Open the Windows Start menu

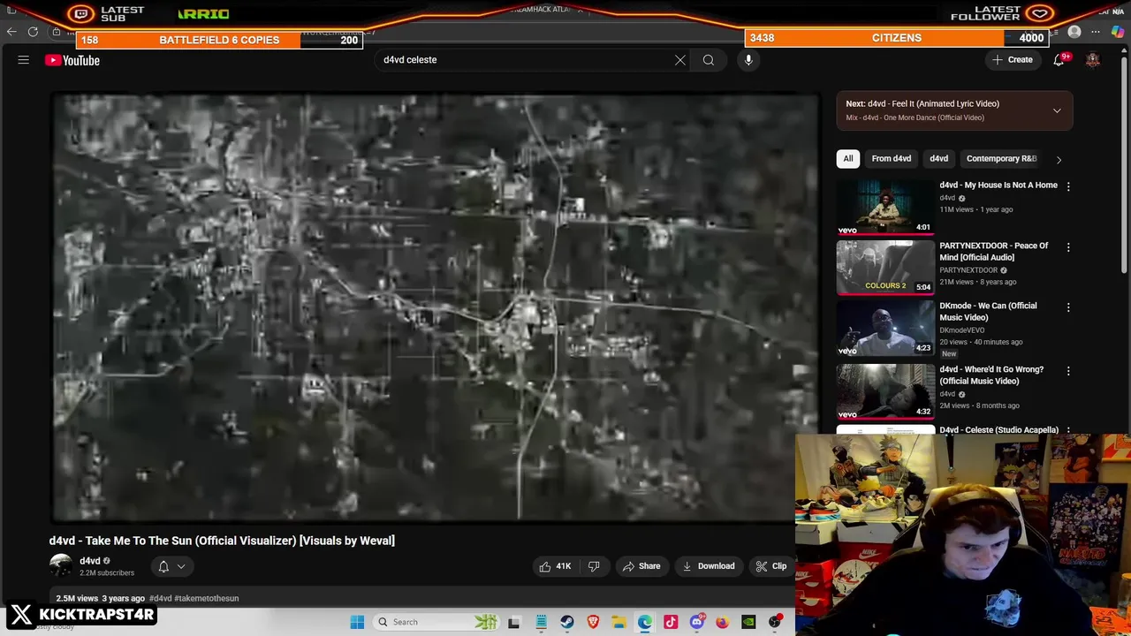click(357, 622)
